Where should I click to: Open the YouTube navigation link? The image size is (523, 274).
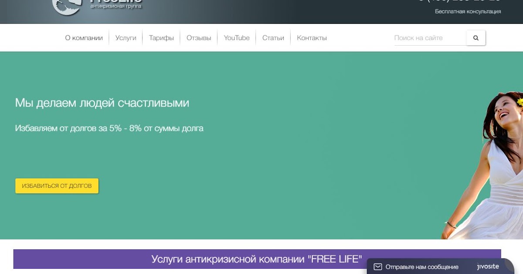tap(237, 38)
